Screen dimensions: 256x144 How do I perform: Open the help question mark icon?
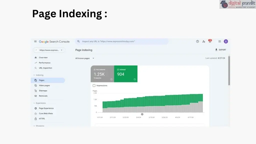click(197, 41)
